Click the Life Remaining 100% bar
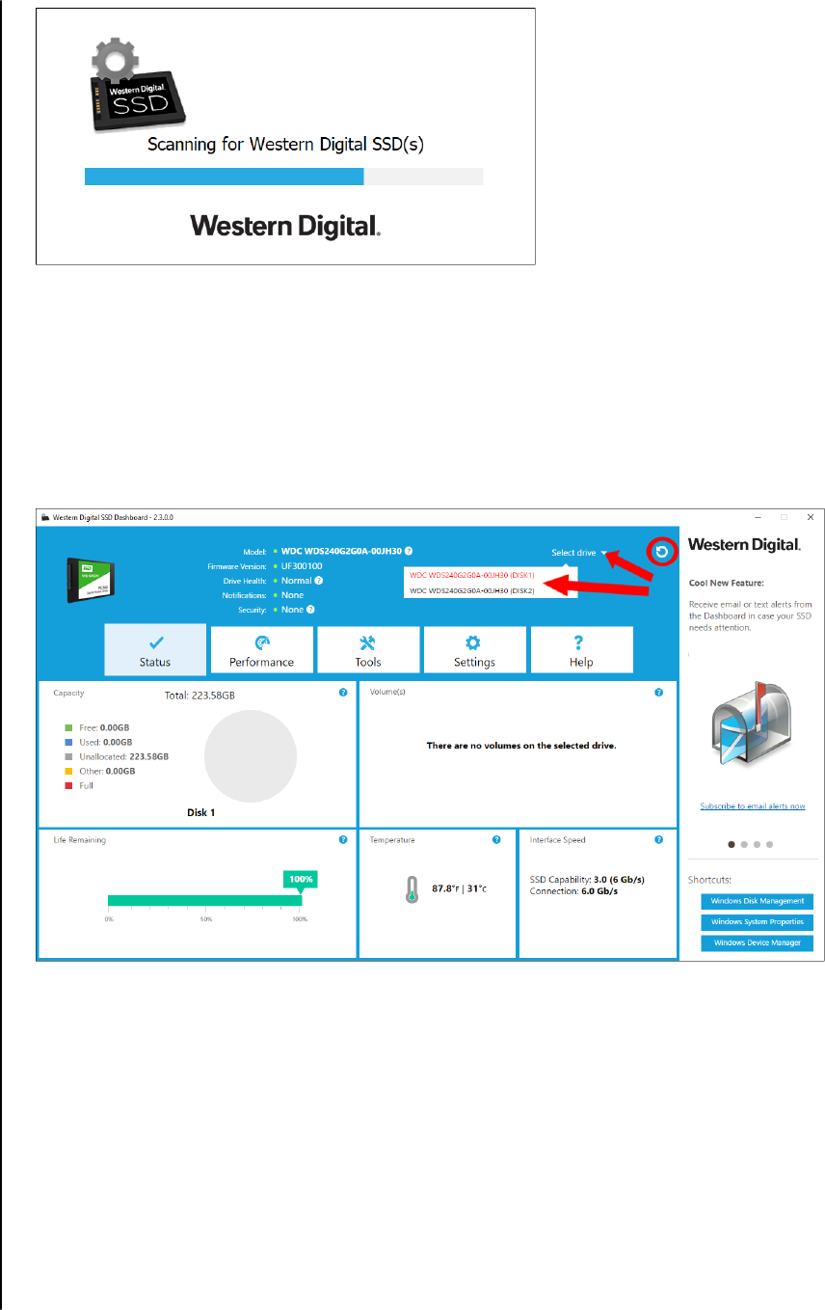The height and width of the screenshot is (1310, 825). tap(204, 901)
